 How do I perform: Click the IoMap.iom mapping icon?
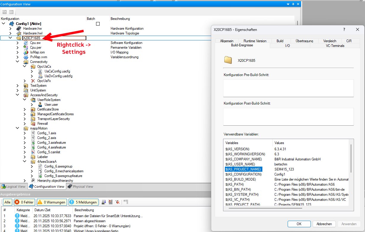pyautogui.click(x=26, y=52)
